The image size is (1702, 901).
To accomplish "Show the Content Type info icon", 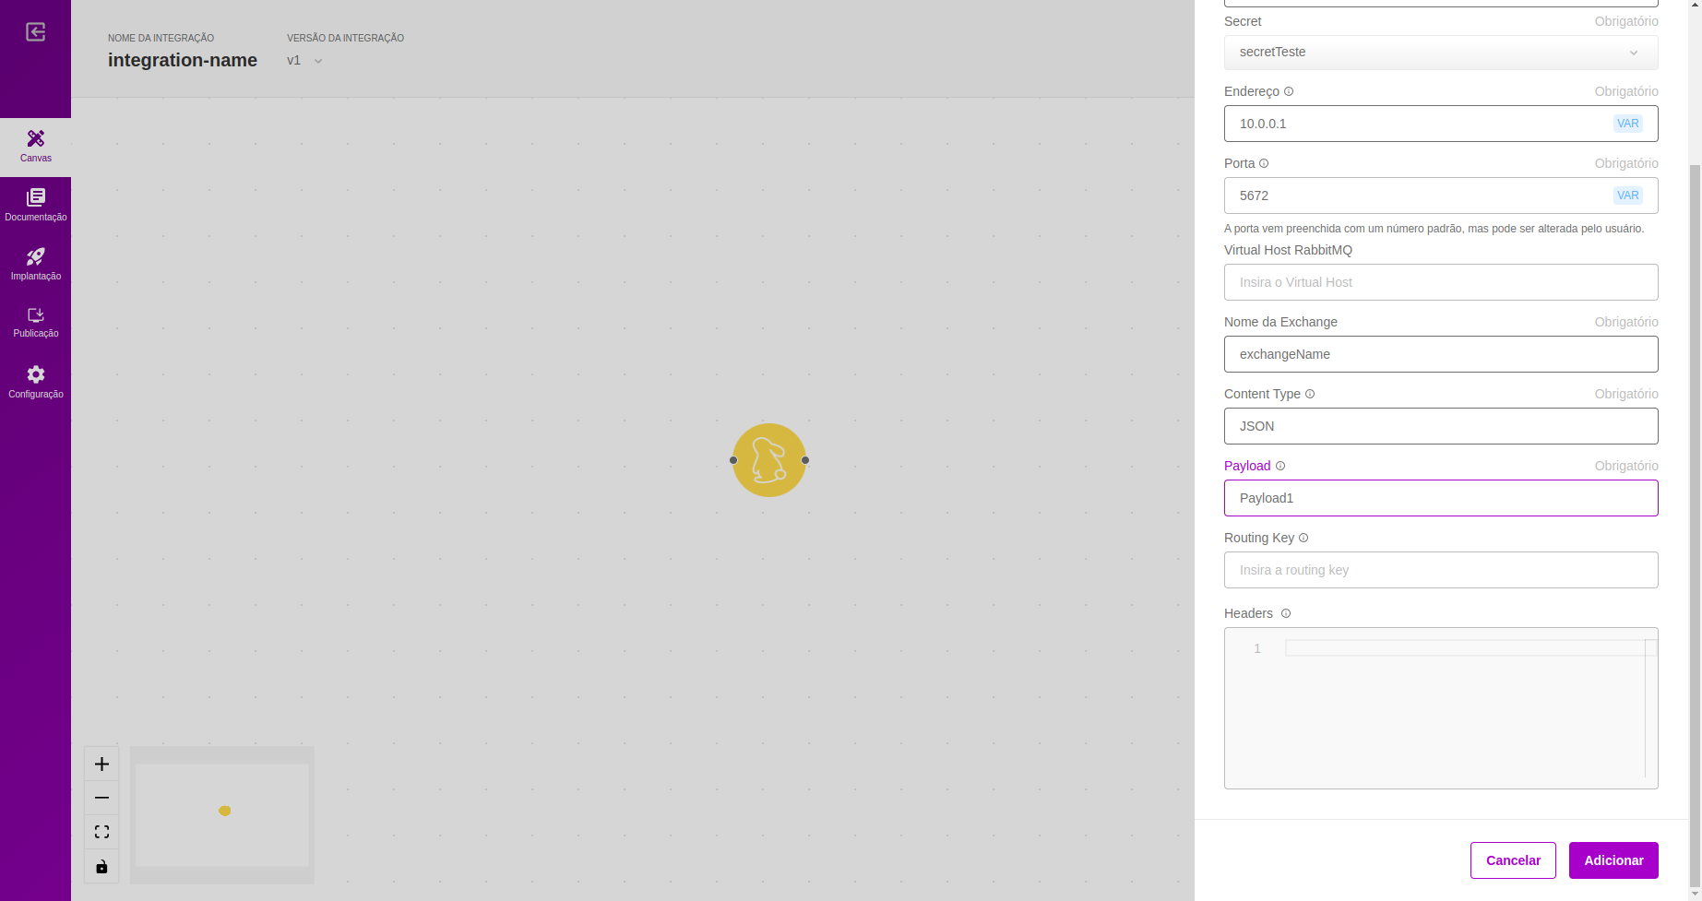I will pos(1310,394).
